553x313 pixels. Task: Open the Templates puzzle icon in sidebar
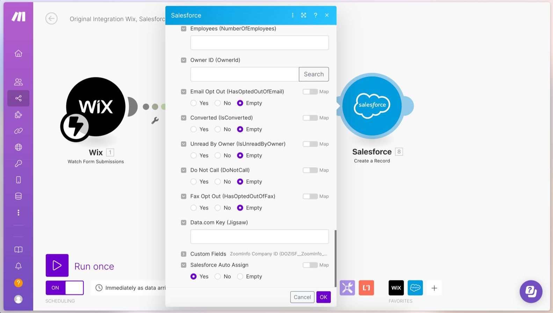click(19, 115)
